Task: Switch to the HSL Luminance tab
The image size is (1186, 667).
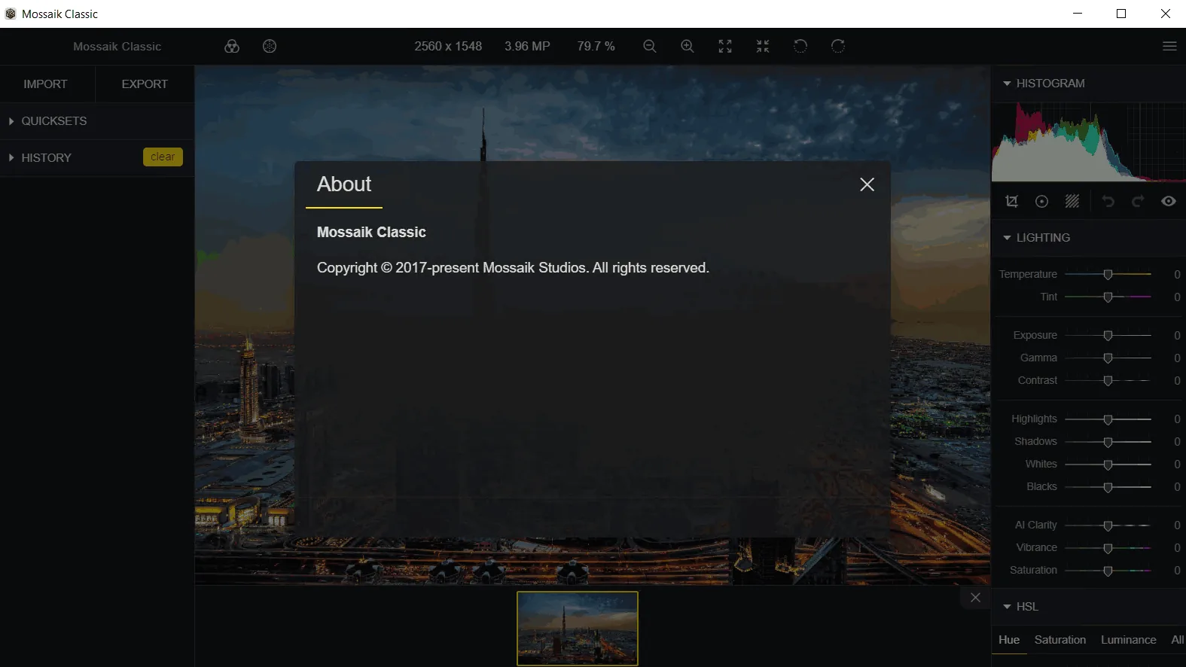Action: pos(1129,640)
